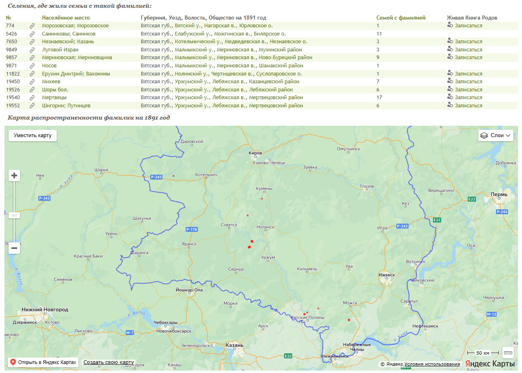Click the map zoom slider handle
The height and width of the screenshot is (373, 522).
tap(14, 215)
